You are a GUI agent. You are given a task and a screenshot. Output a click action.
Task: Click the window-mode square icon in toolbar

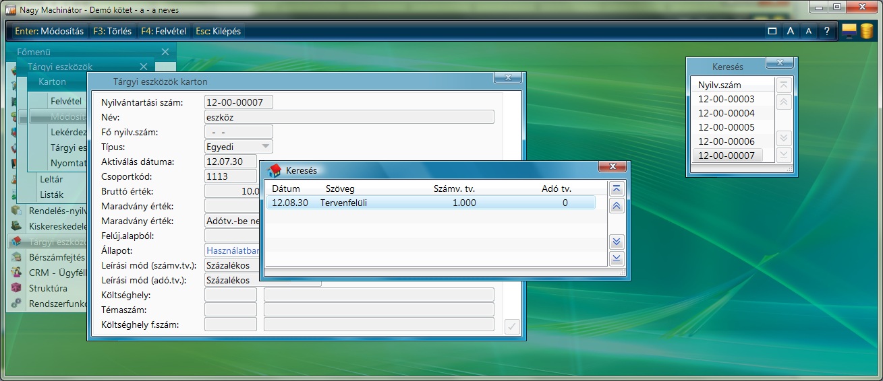772,31
